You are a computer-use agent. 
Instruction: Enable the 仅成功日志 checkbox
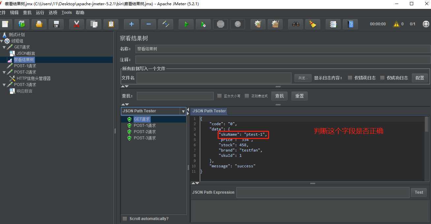tap(382, 78)
